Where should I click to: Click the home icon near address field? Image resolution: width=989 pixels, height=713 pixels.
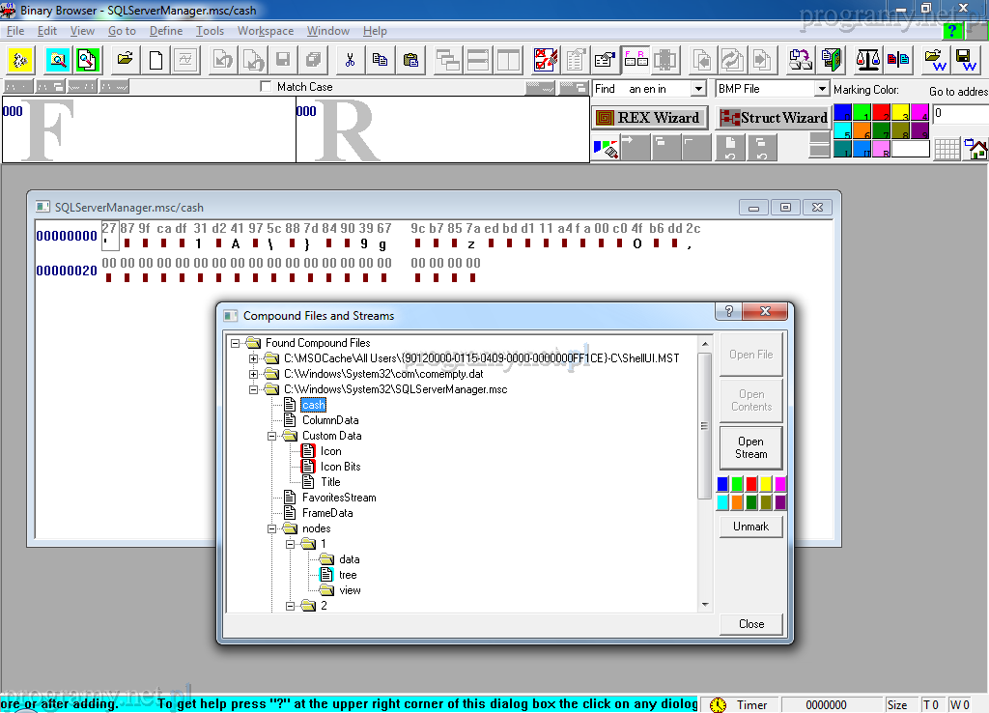[977, 150]
